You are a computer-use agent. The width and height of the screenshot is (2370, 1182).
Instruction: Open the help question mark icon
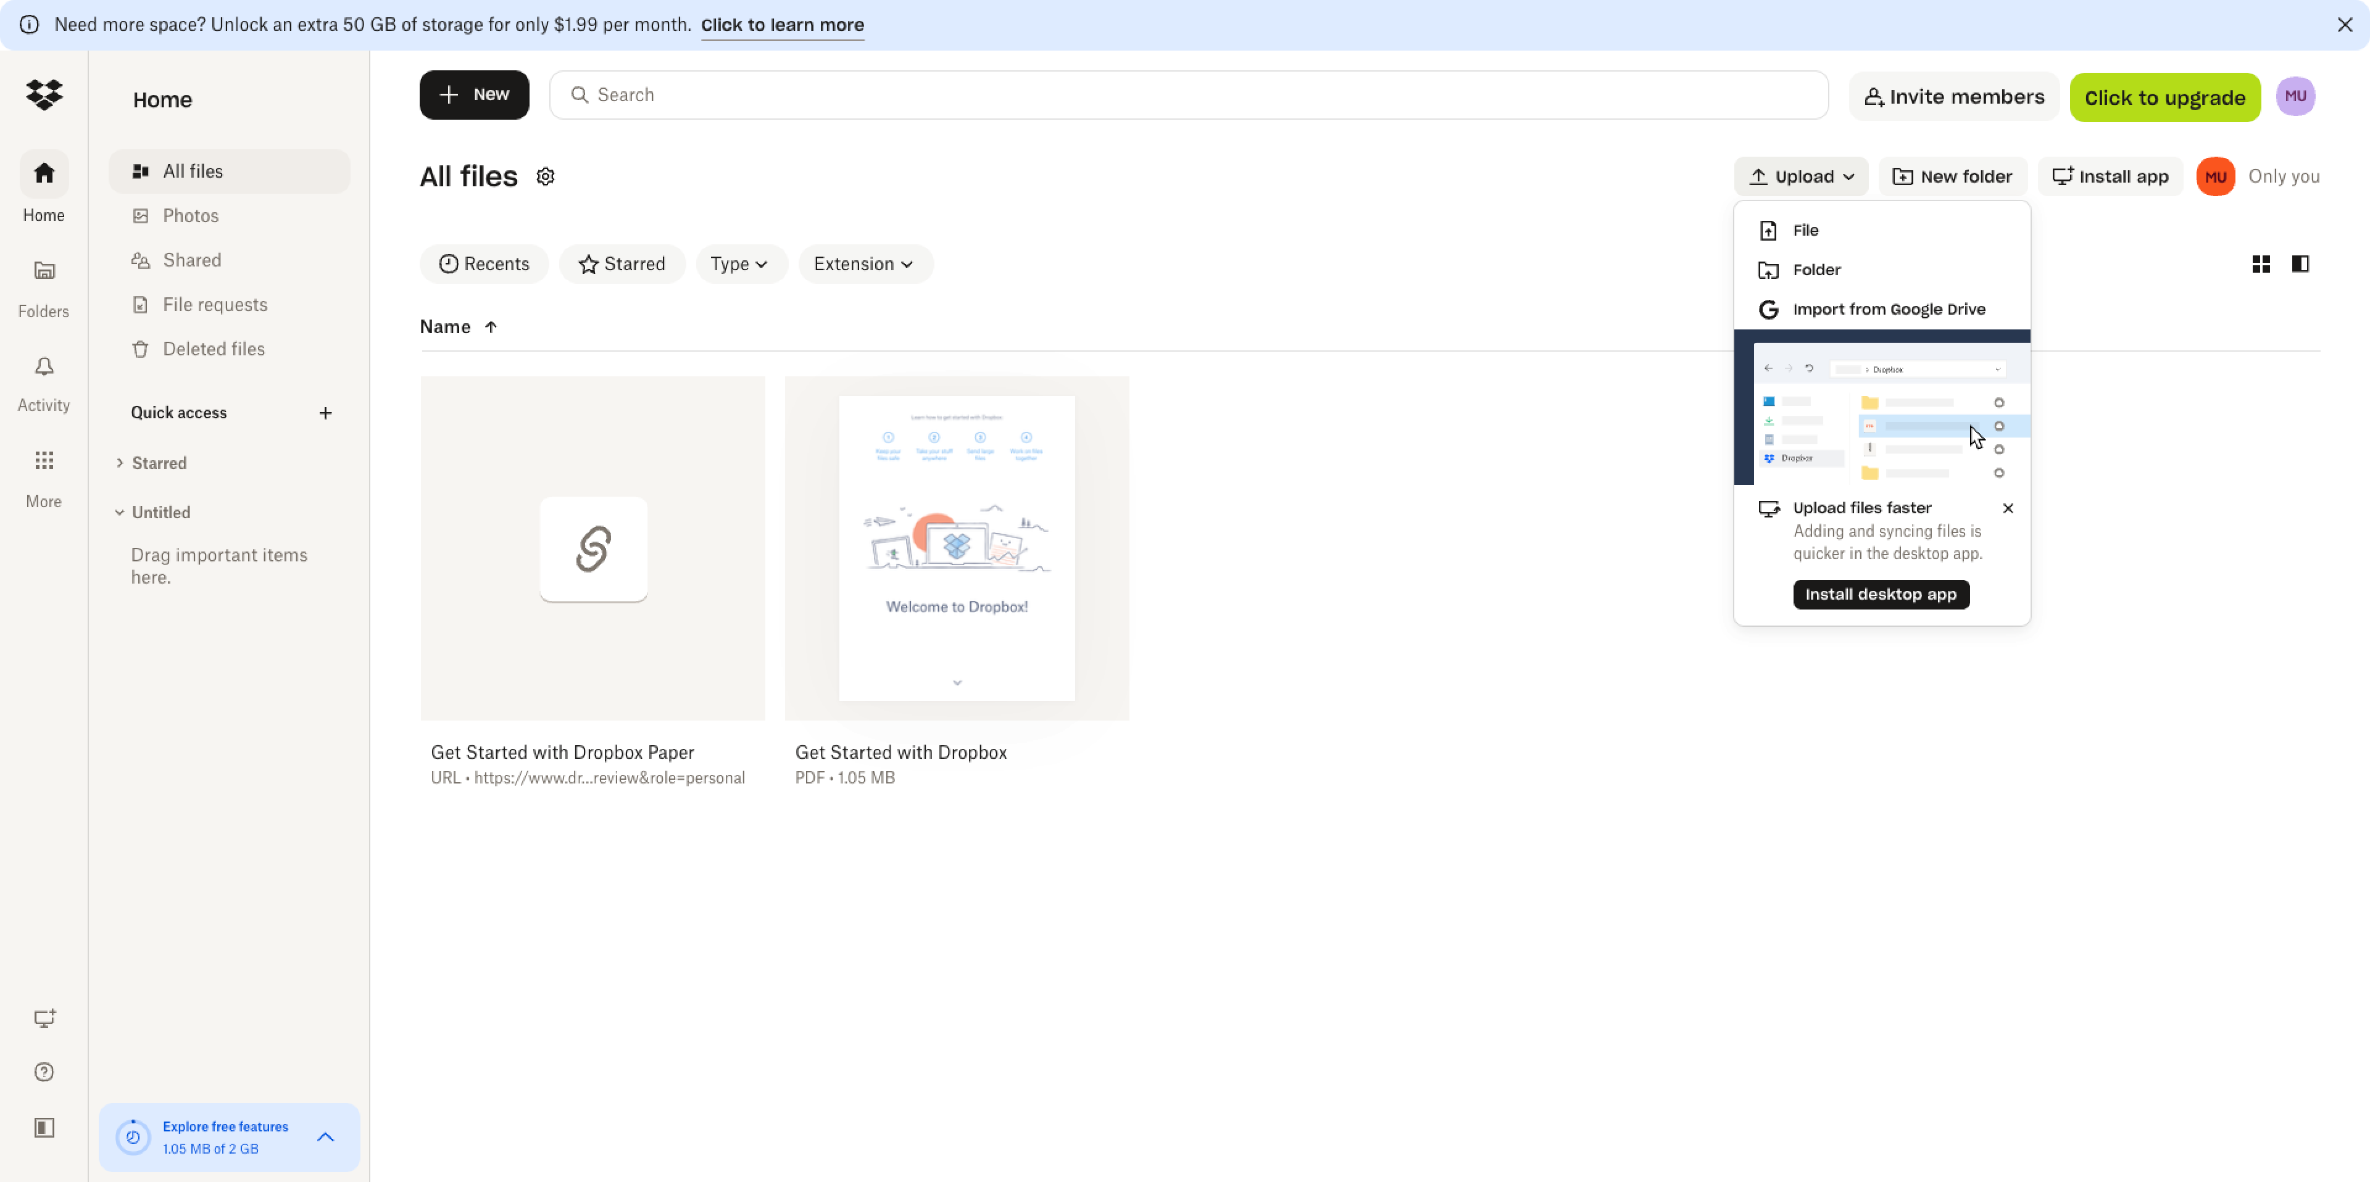click(x=44, y=1072)
